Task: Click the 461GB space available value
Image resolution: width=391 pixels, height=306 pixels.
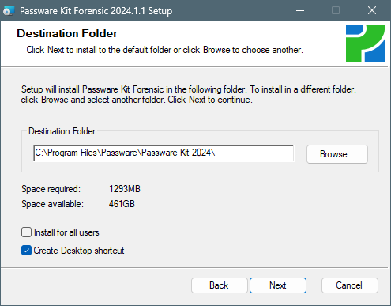Action: (122, 204)
